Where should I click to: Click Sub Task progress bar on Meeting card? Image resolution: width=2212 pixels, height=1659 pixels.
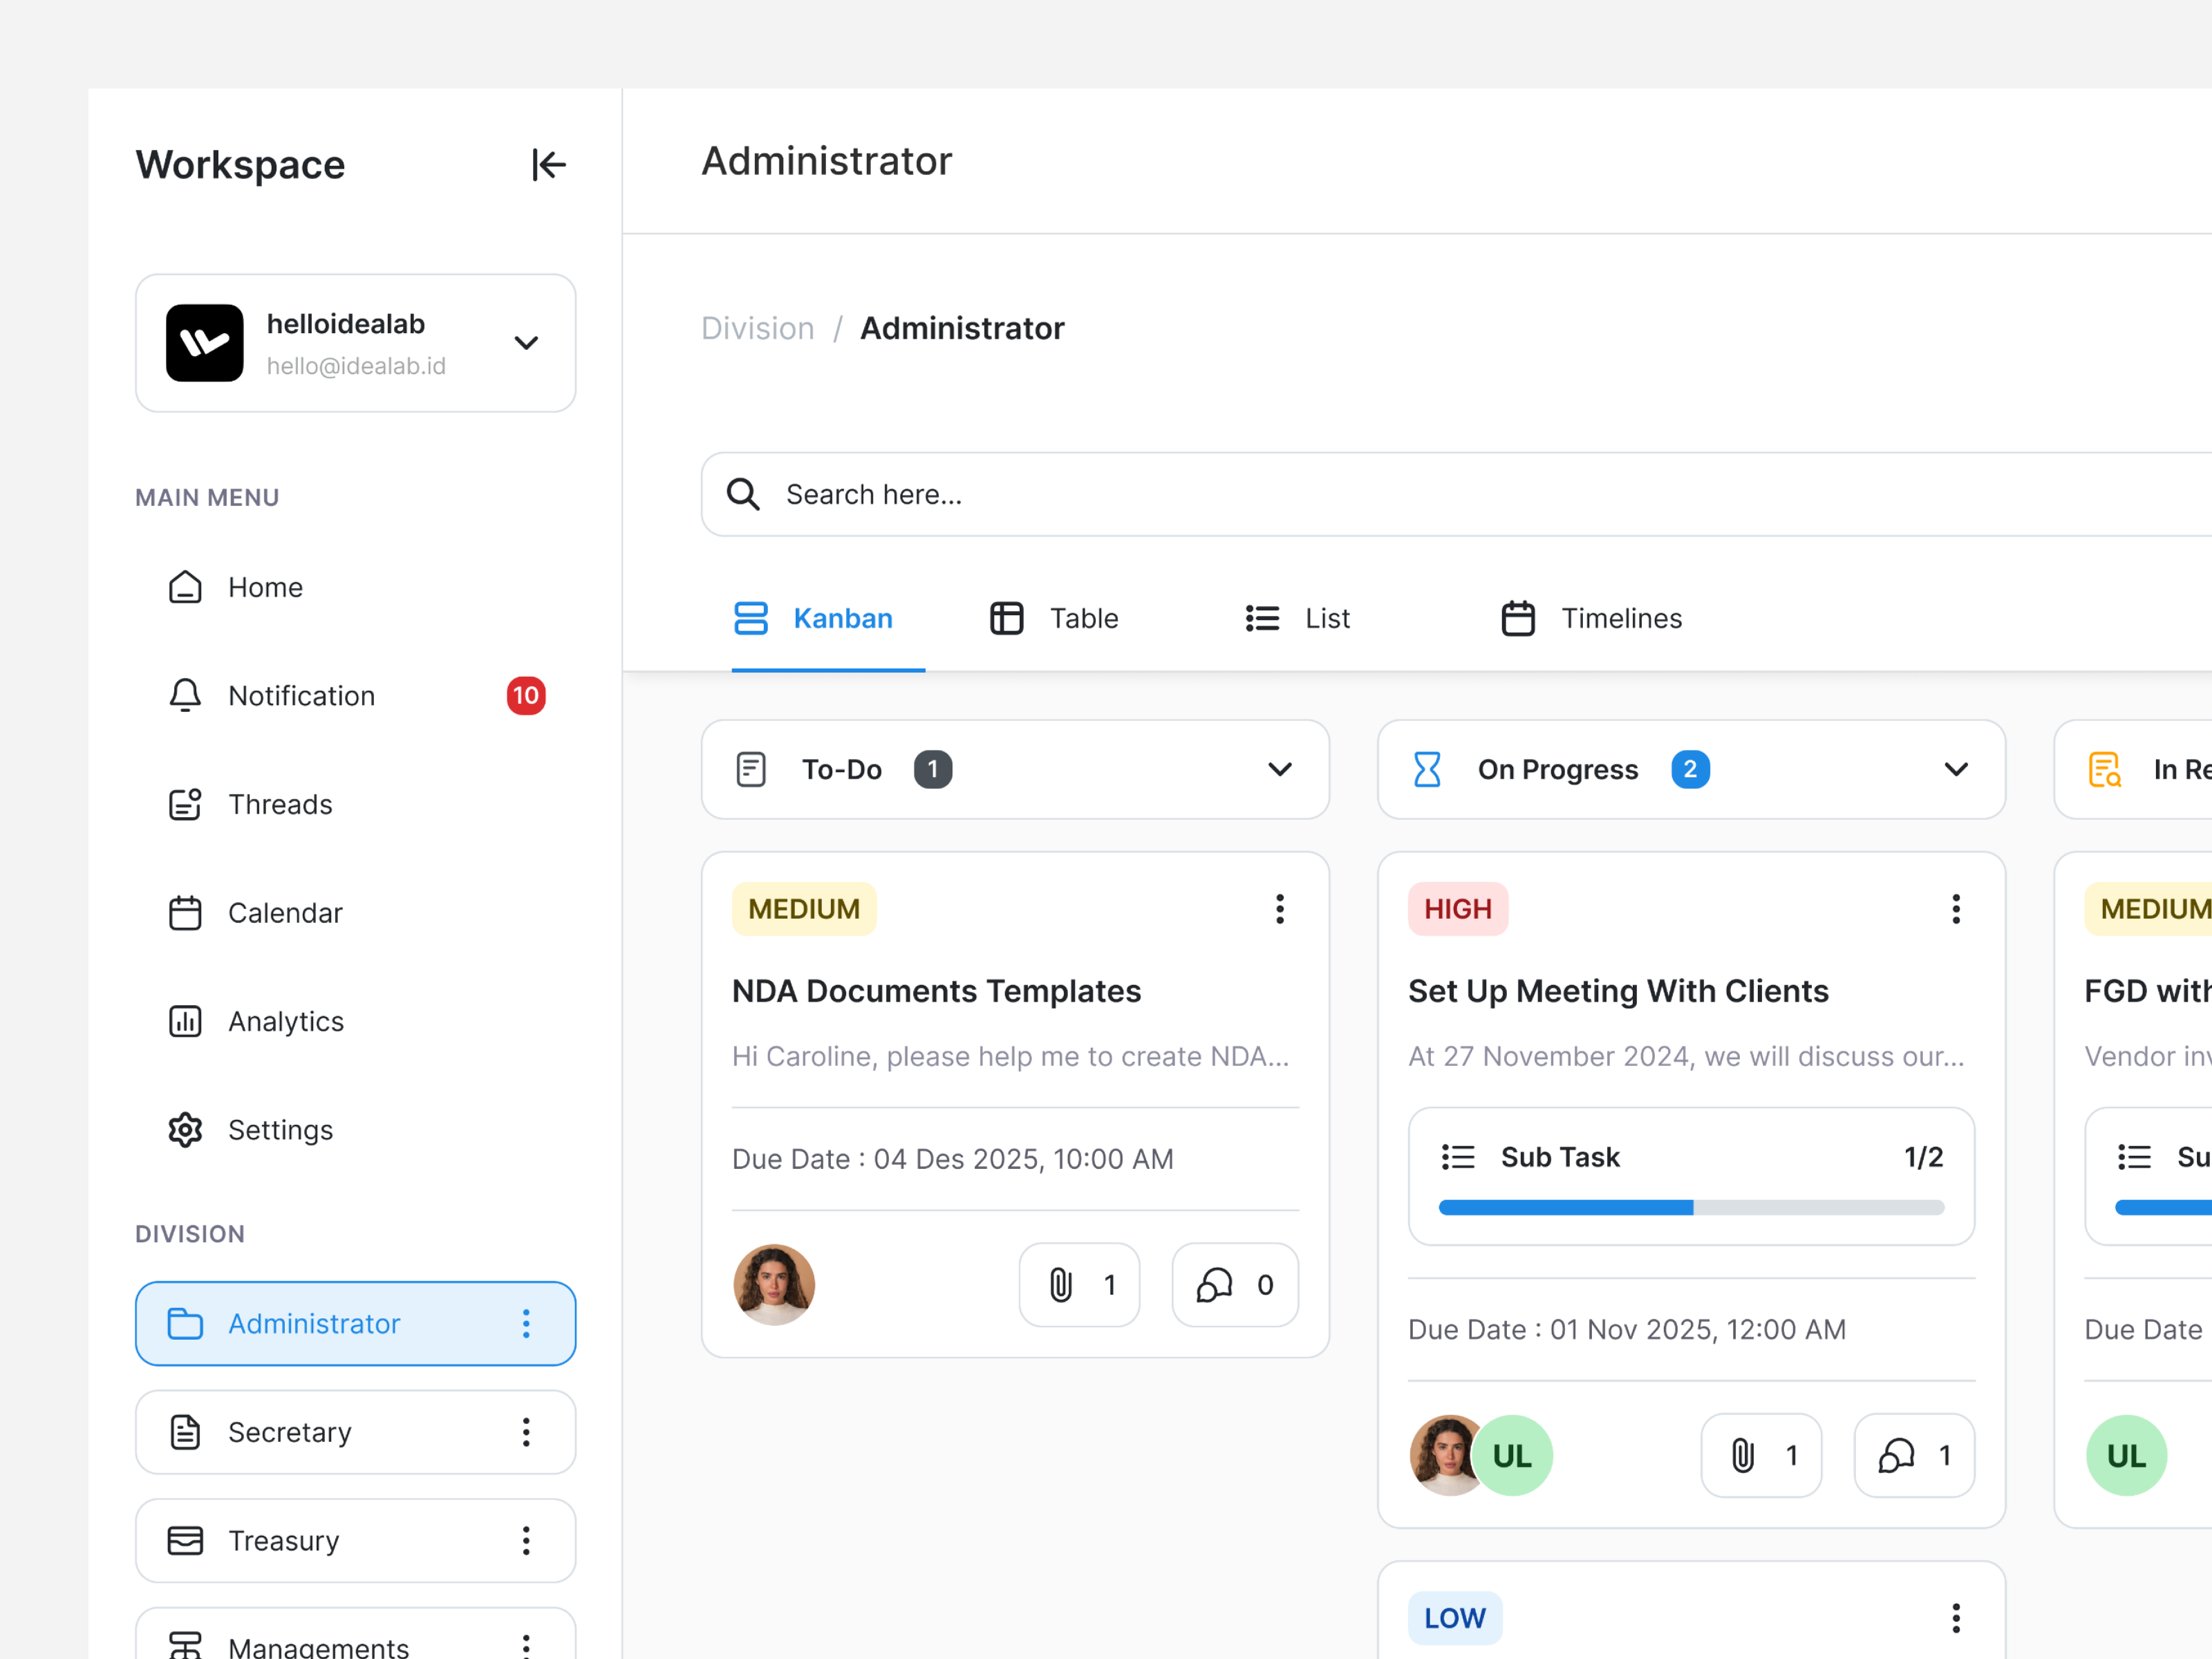coord(1691,1208)
